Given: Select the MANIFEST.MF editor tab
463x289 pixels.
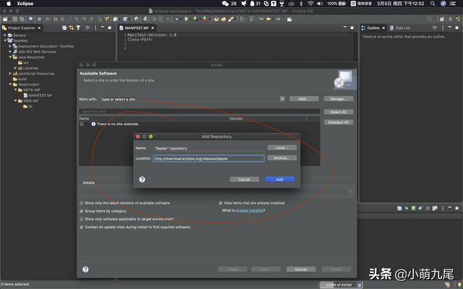Looking at the screenshot, I should click(x=137, y=27).
